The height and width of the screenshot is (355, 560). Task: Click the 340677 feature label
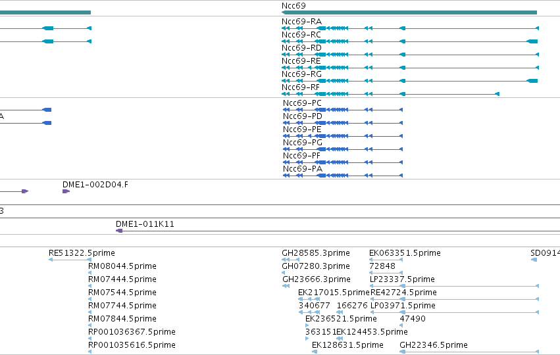coord(315,306)
